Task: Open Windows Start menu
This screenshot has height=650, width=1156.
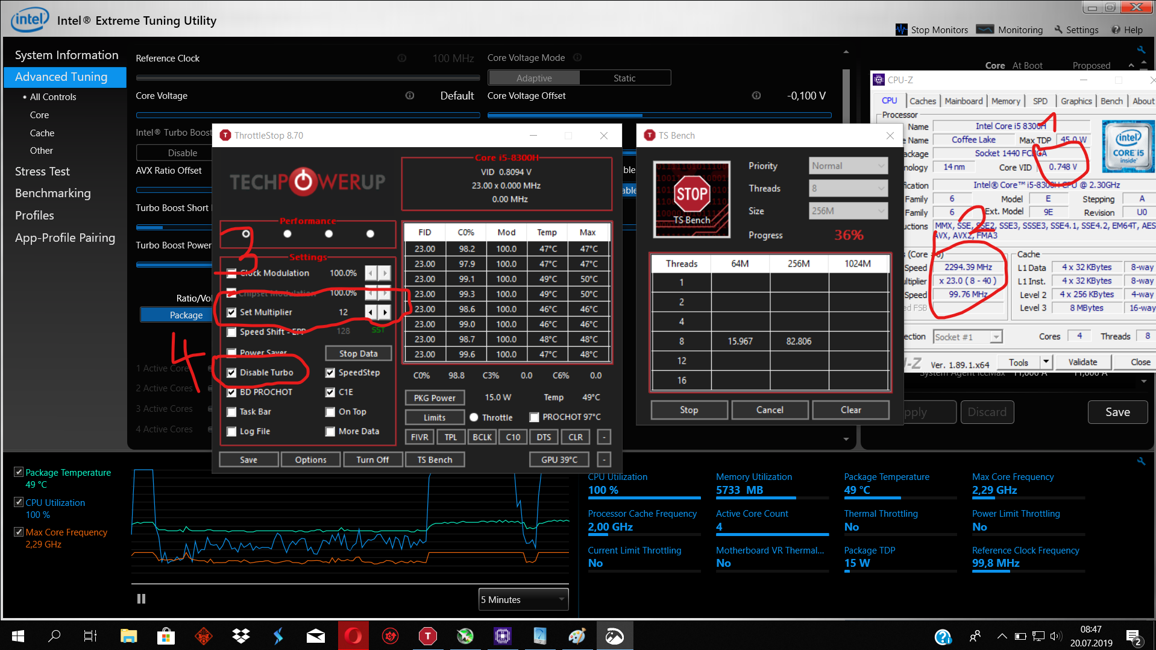Action: click(18, 636)
